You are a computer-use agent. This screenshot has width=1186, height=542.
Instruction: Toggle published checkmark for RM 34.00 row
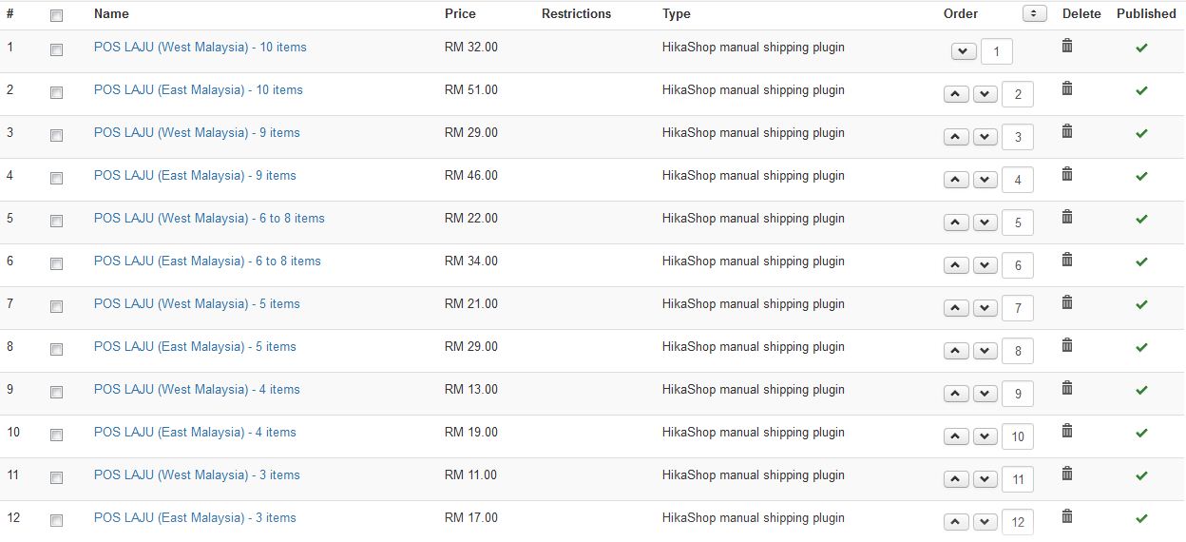pos(1141,261)
